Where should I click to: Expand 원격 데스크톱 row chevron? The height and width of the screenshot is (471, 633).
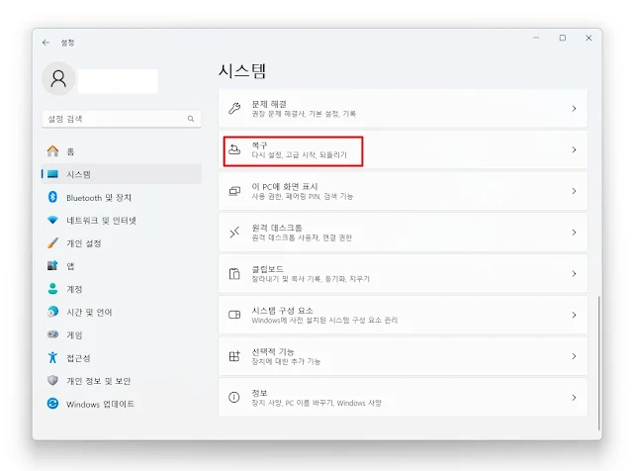click(574, 233)
